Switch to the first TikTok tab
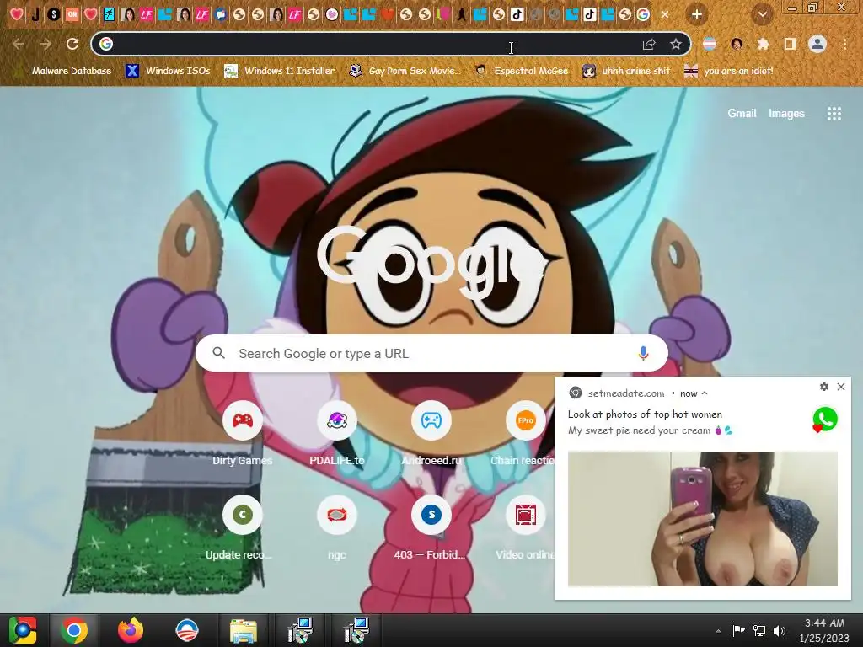 coord(517,15)
